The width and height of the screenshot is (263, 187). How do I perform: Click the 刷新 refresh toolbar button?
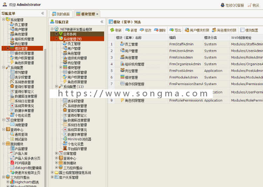(116, 30)
